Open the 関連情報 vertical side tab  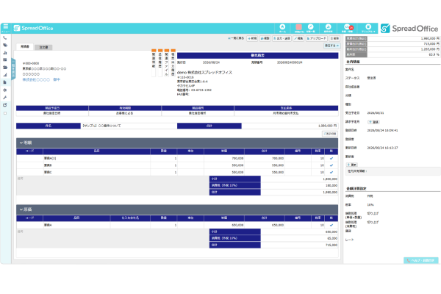click(154, 62)
